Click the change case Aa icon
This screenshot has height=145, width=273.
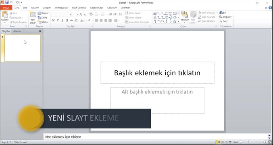[x=82, y=21]
